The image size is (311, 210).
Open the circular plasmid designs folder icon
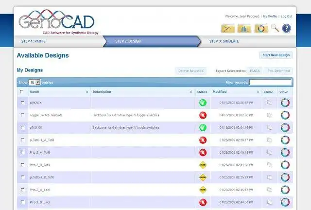coord(261,29)
